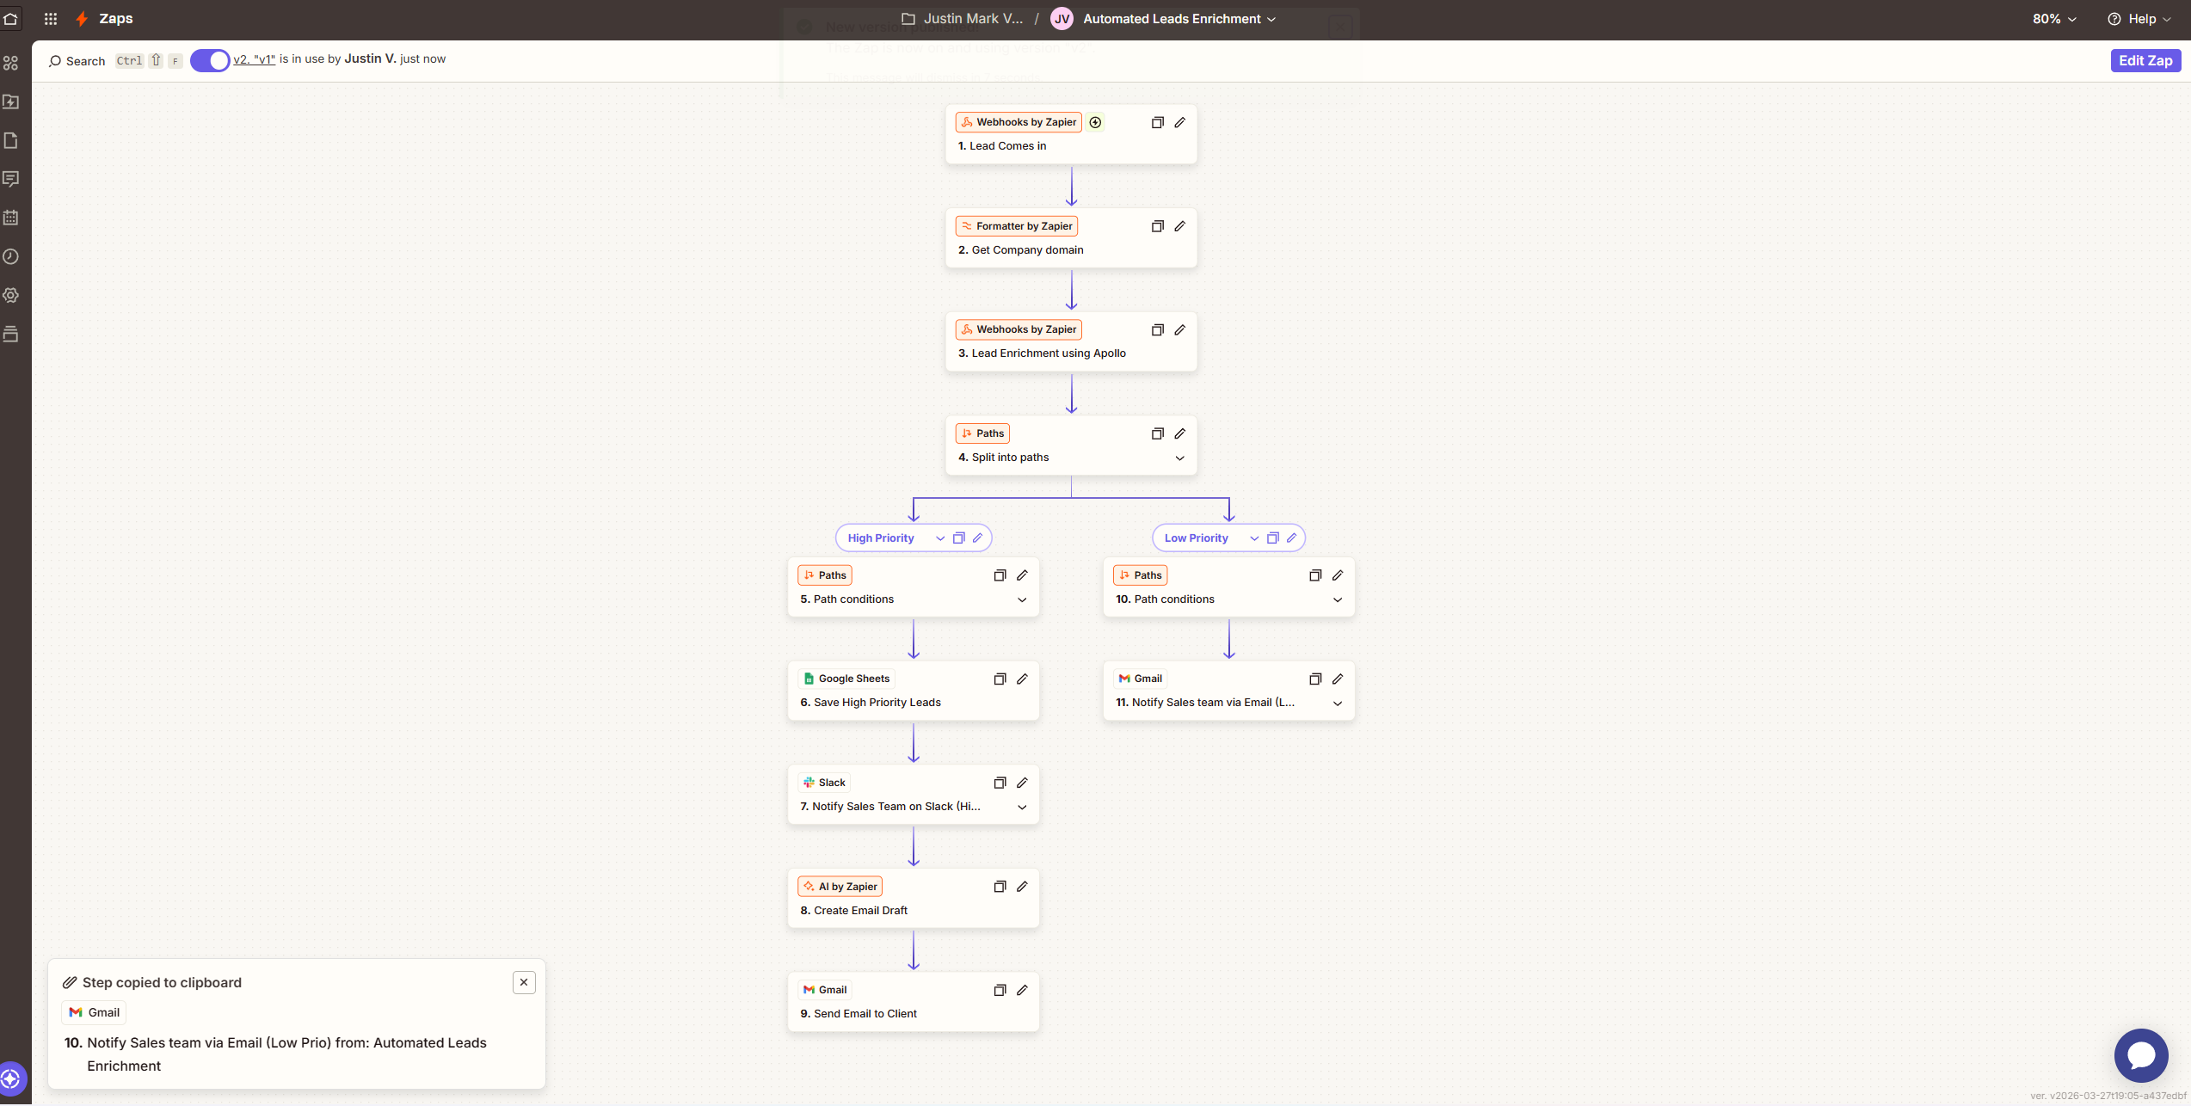Copy the Save High Priority Leads step

coord(1000,679)
